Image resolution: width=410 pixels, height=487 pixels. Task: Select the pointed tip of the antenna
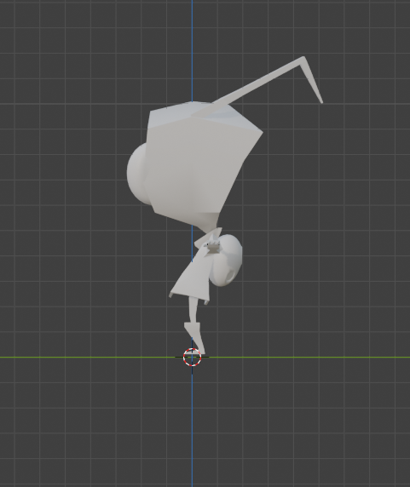[320, 100]
